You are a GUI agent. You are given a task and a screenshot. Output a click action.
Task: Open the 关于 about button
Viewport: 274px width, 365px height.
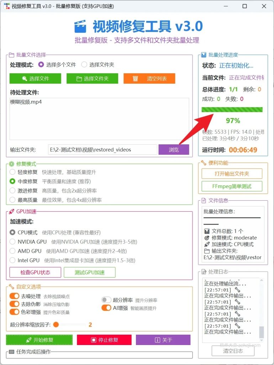pyautogui.click(x=163, y=340)
